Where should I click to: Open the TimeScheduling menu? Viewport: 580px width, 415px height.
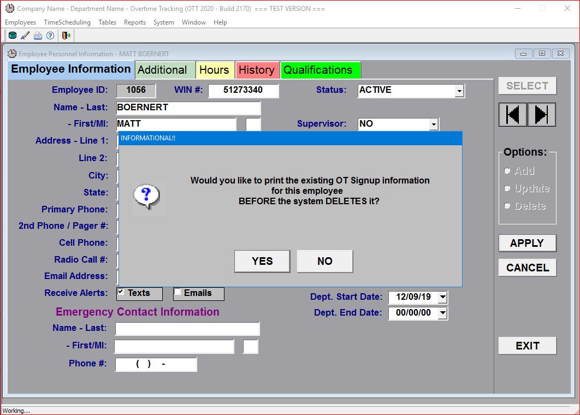click(x=67, y=22)
